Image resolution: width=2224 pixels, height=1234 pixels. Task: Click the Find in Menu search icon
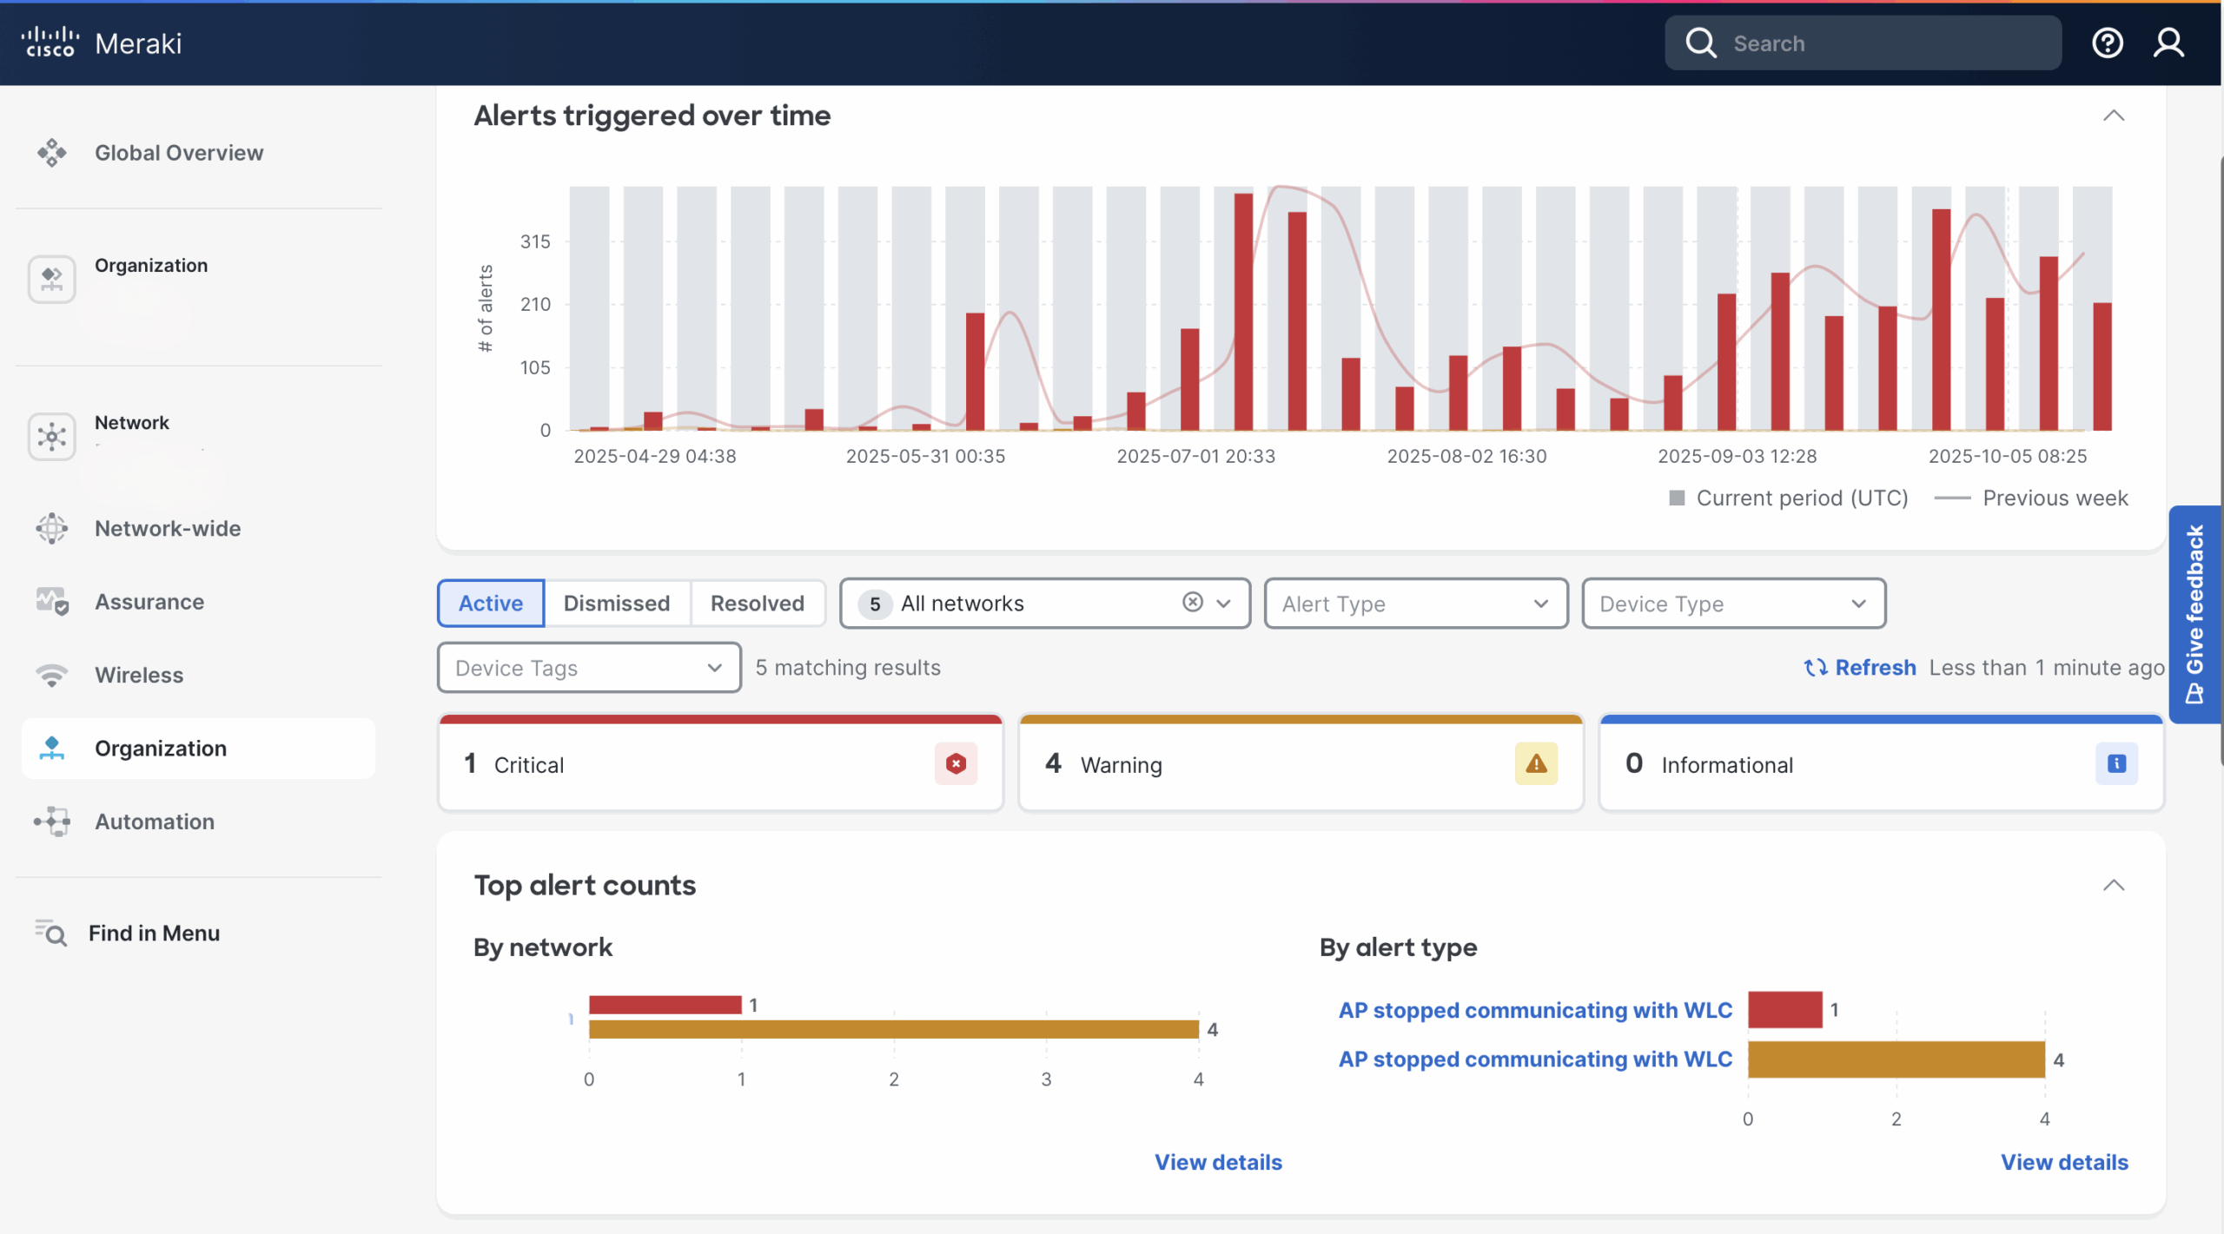(51, 933)
